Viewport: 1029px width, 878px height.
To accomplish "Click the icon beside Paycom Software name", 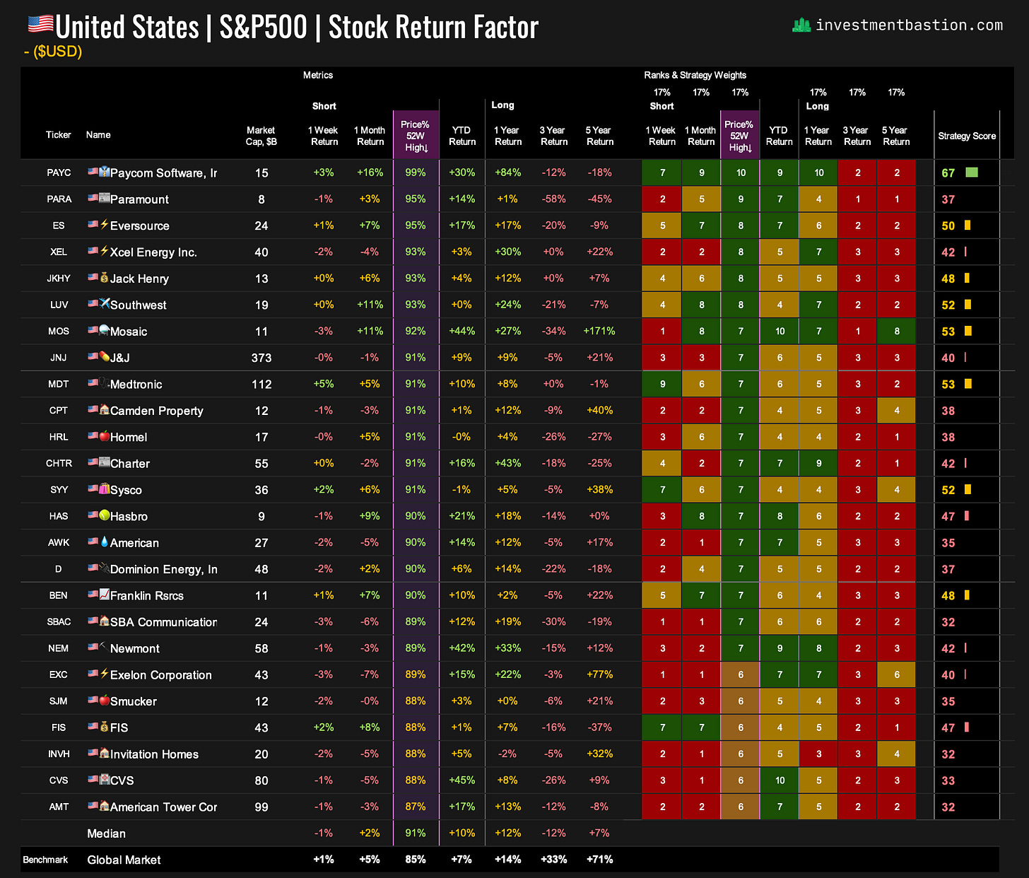I will coord(105,171).
